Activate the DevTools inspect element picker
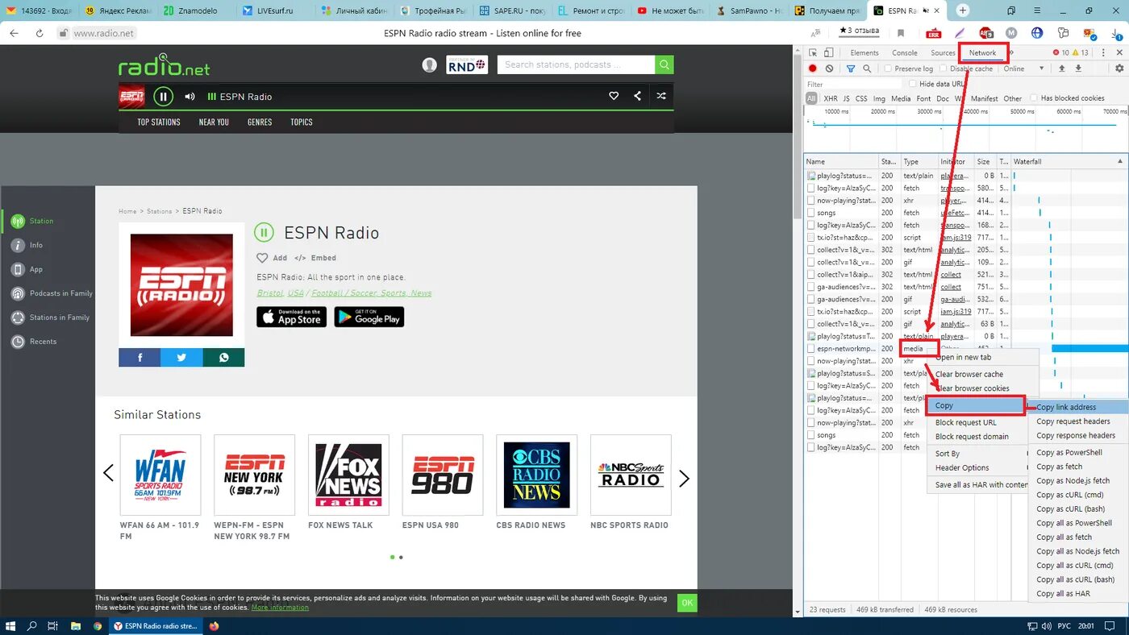 (x=813, y=52)
